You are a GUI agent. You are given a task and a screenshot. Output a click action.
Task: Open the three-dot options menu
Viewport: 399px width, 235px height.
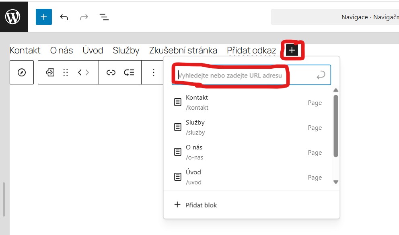coord(153,72)
